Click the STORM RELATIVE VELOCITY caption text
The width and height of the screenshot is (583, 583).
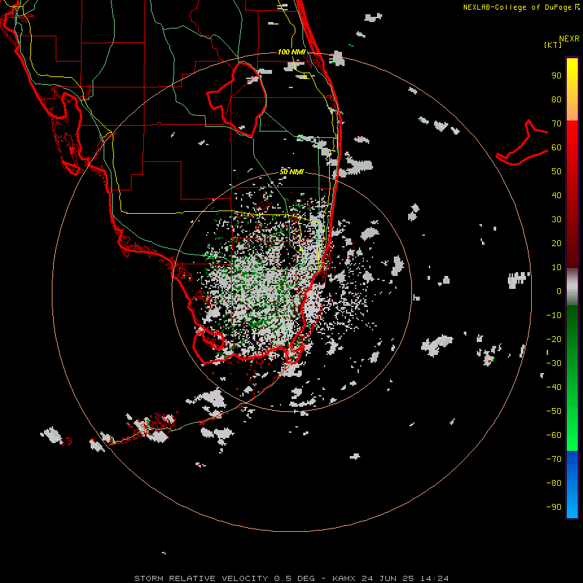click(x=201, y=578)
